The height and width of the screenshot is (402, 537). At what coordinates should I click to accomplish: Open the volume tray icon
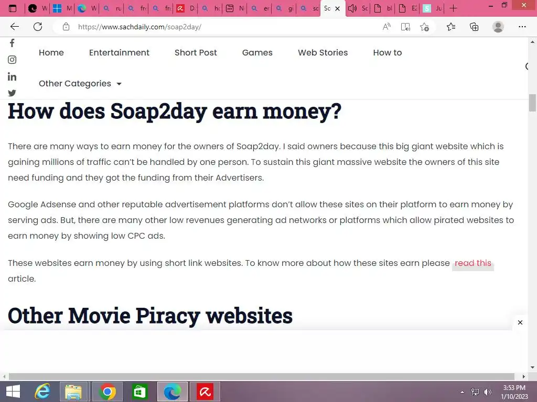coord(488,392)
